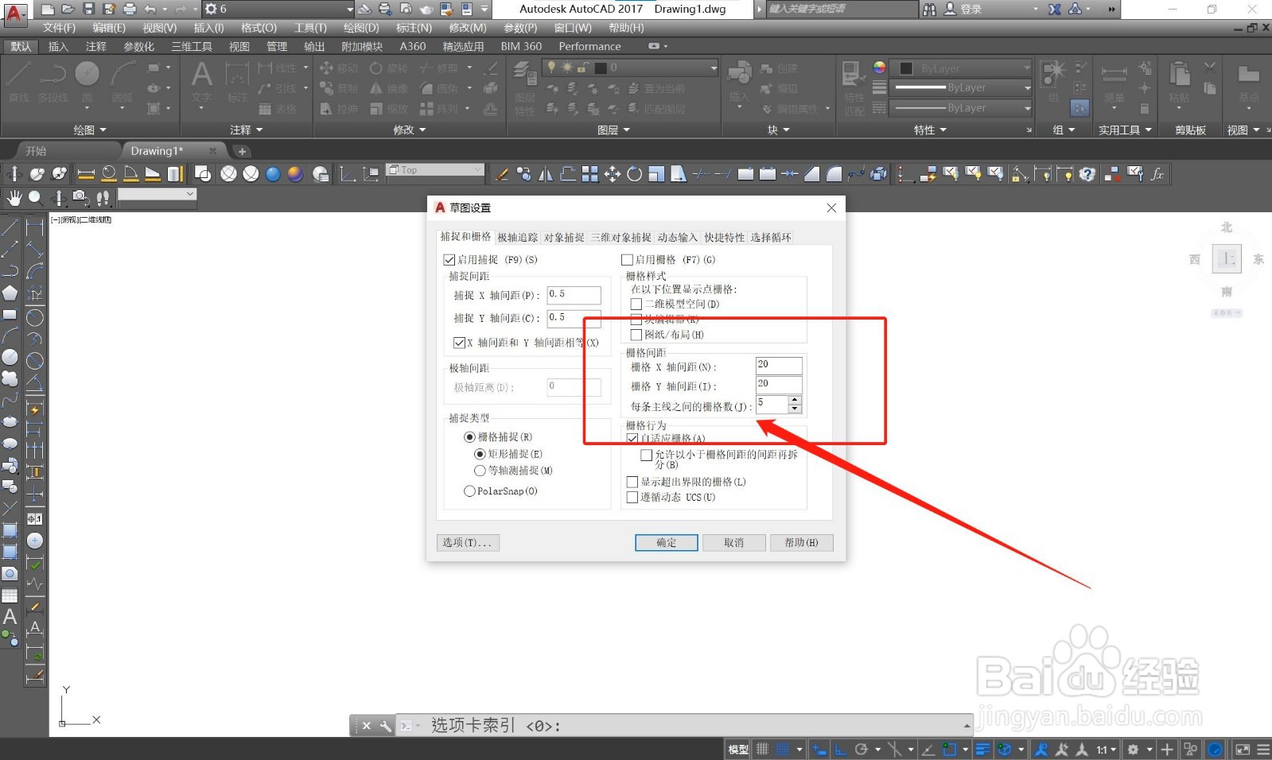
Task: Check the Sheet/layout (H) grid style checkbox
Action: pos(636,335)
